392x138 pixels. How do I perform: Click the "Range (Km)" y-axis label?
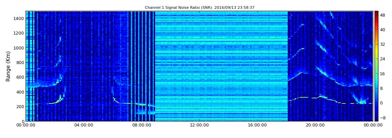[x=8, y=66]
